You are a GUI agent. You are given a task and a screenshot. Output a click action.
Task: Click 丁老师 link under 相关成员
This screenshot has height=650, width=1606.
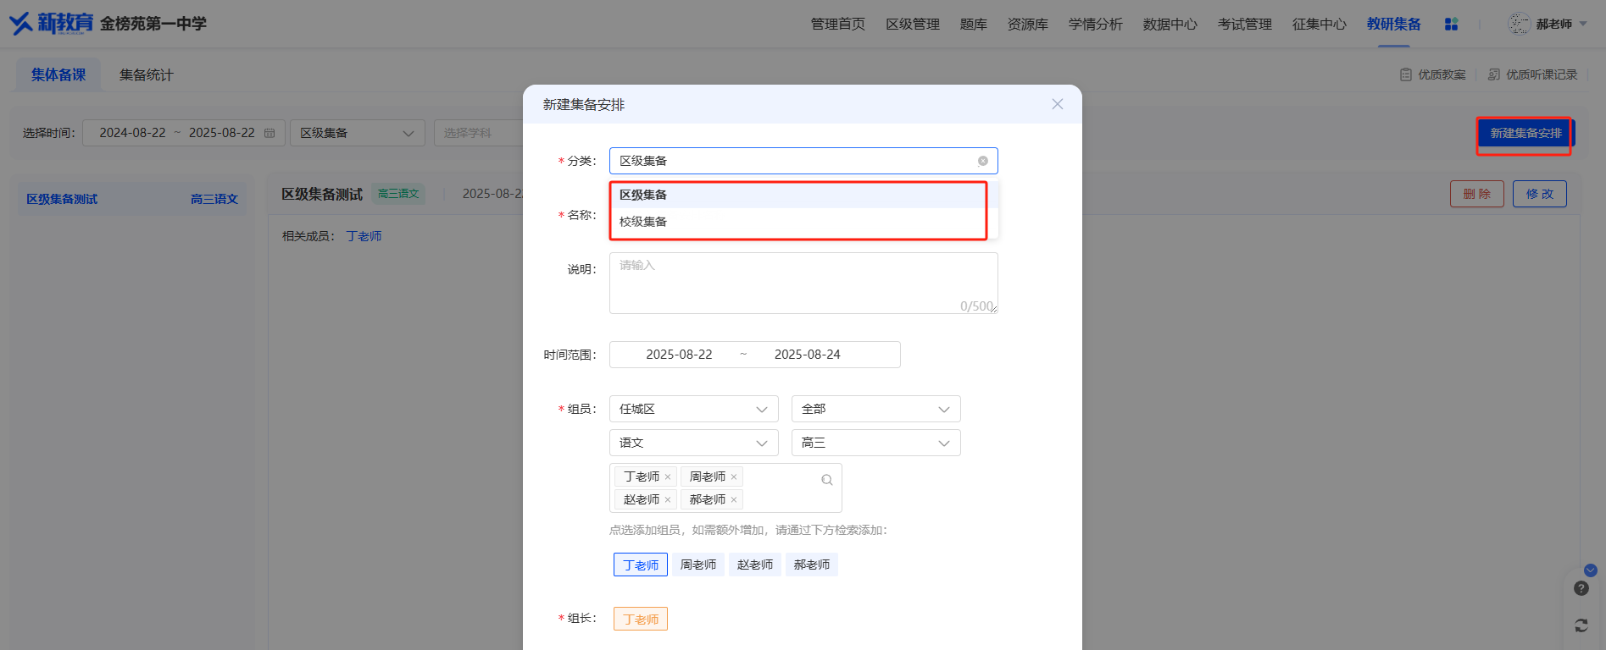point(364,236)
